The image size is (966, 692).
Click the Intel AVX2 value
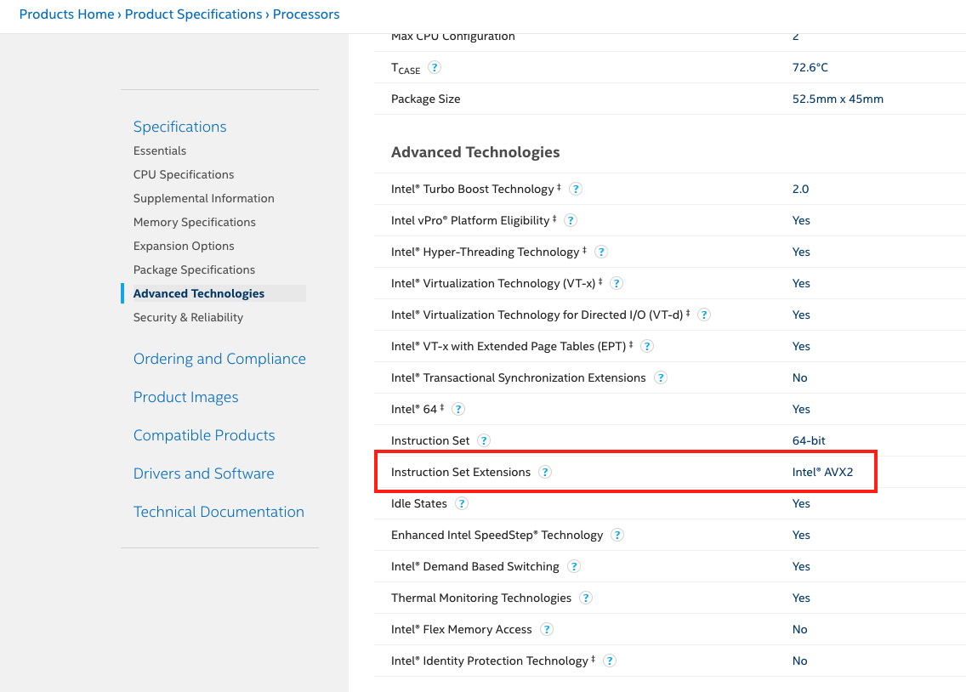(822, 472)
